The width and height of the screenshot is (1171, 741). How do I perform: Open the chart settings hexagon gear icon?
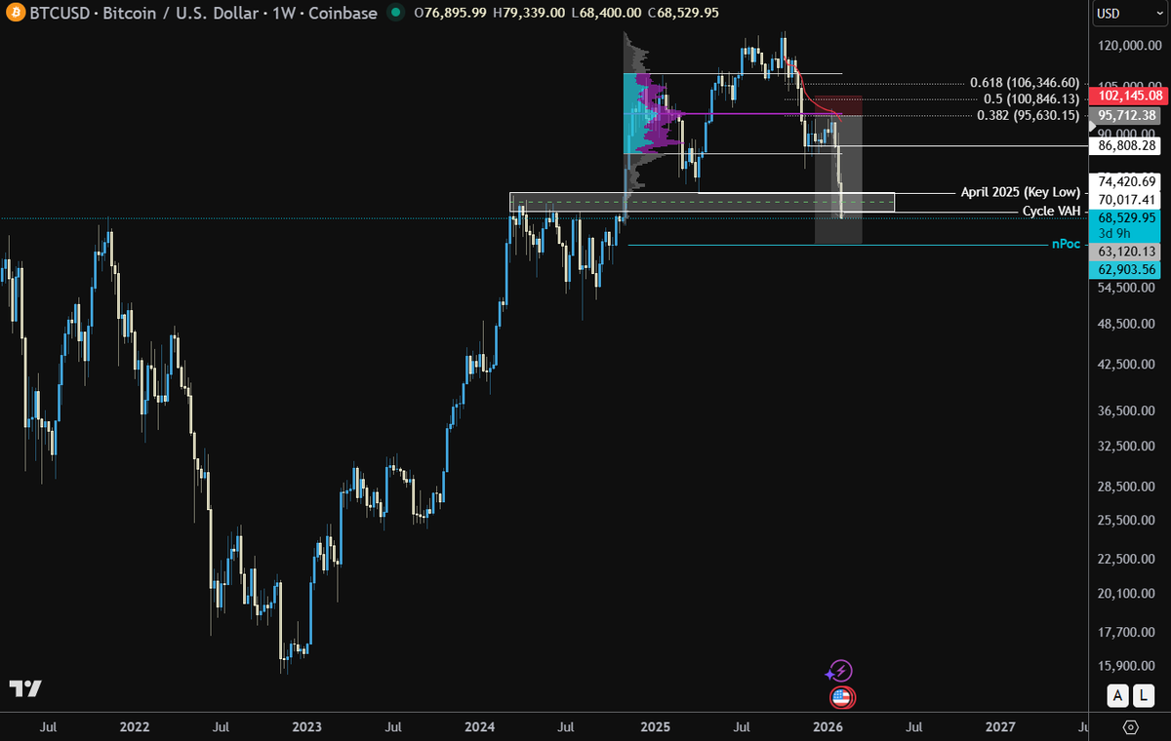pyautogui.click(x=1131, y=726)
